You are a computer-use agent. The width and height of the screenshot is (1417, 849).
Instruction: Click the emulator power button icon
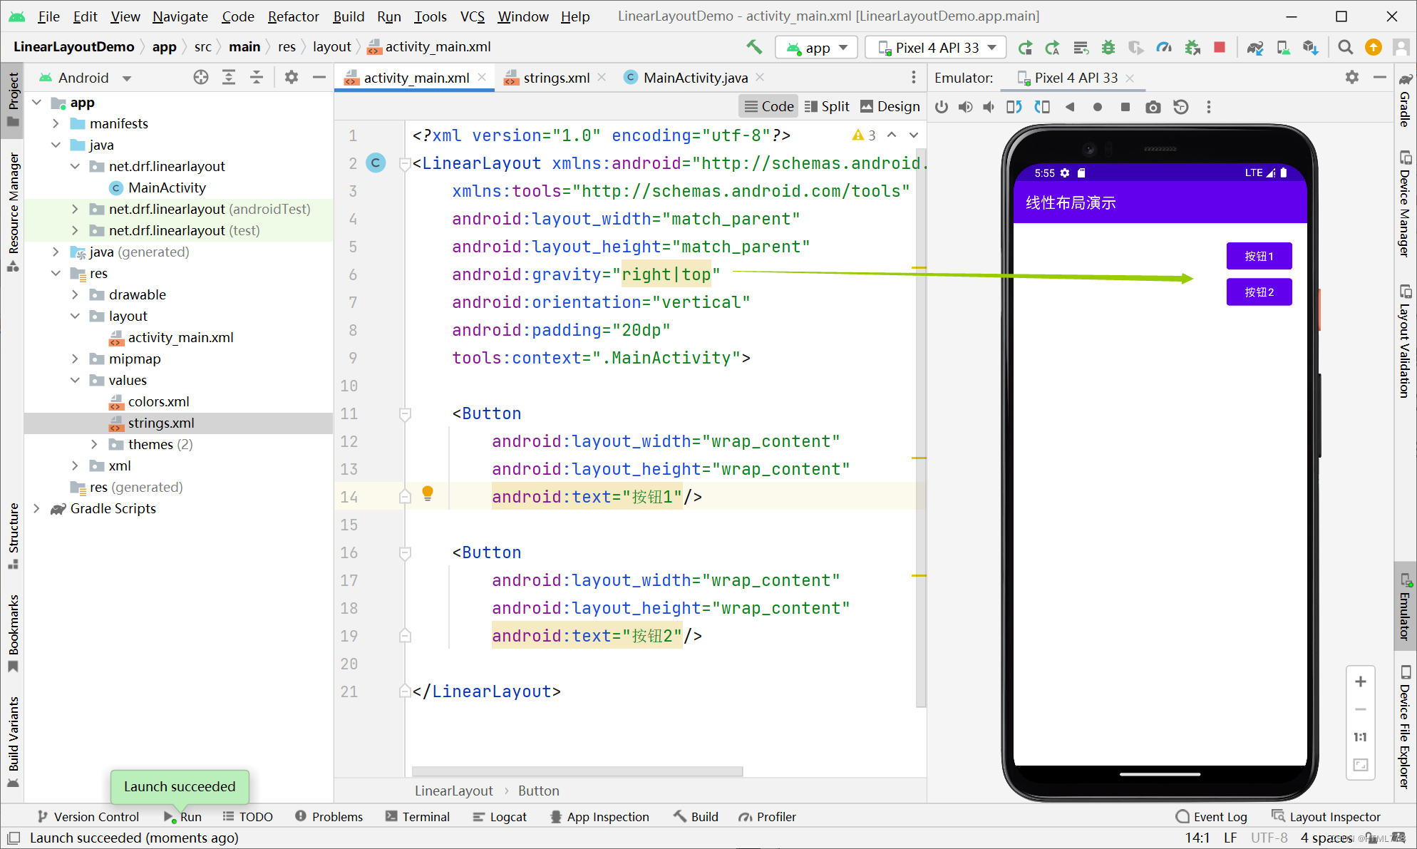(942, 107)
